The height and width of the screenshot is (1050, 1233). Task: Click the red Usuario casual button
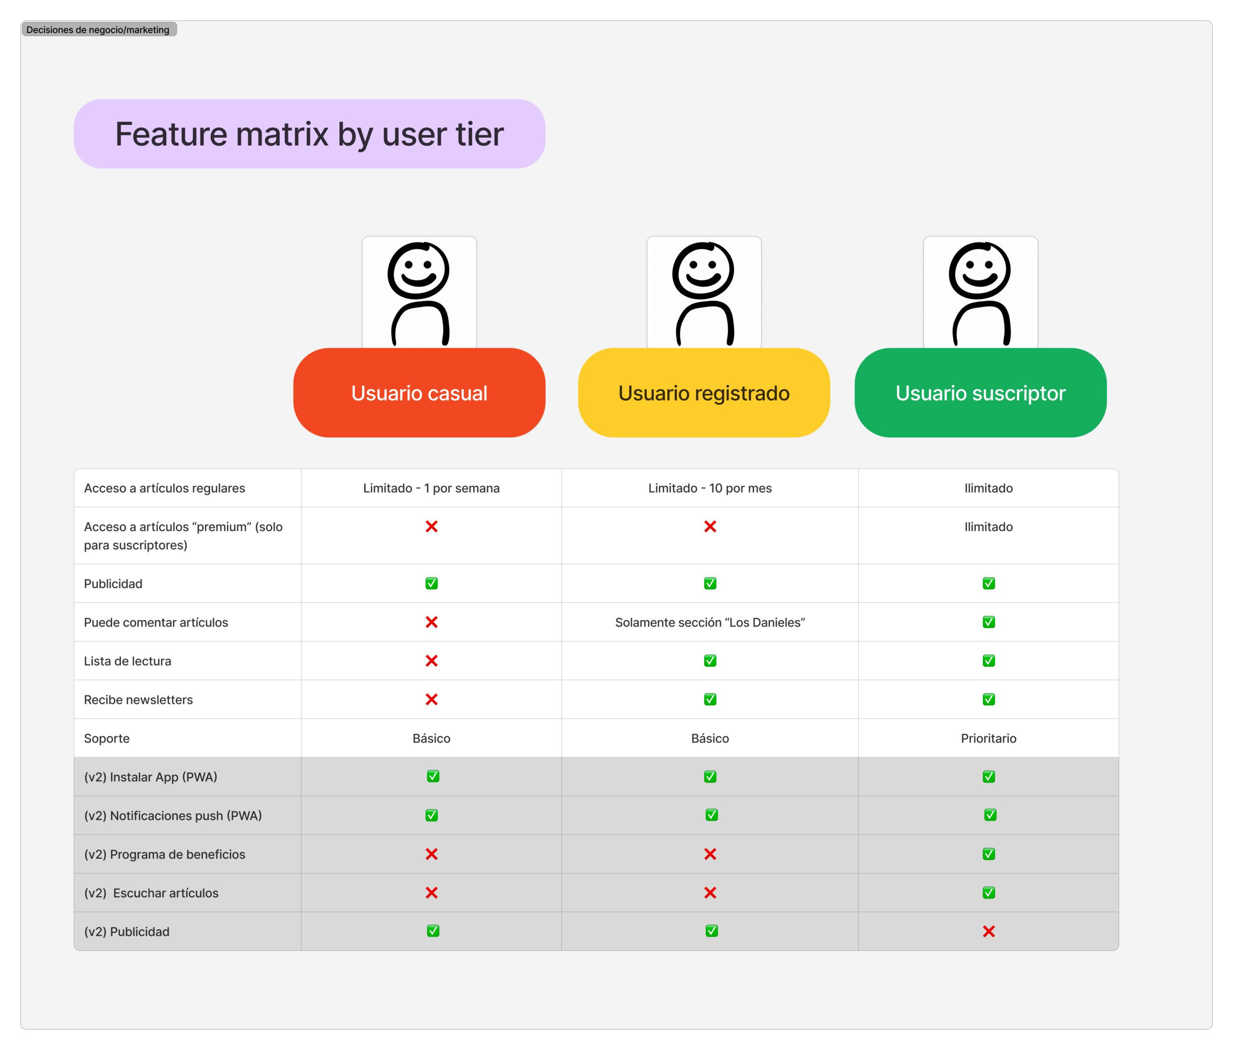419,393
